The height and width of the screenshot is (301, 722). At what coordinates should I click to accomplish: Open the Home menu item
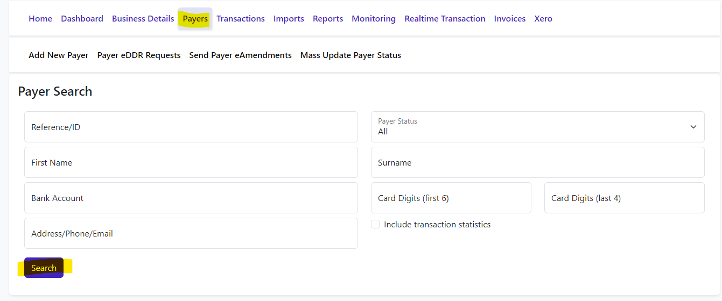(40, 19)
